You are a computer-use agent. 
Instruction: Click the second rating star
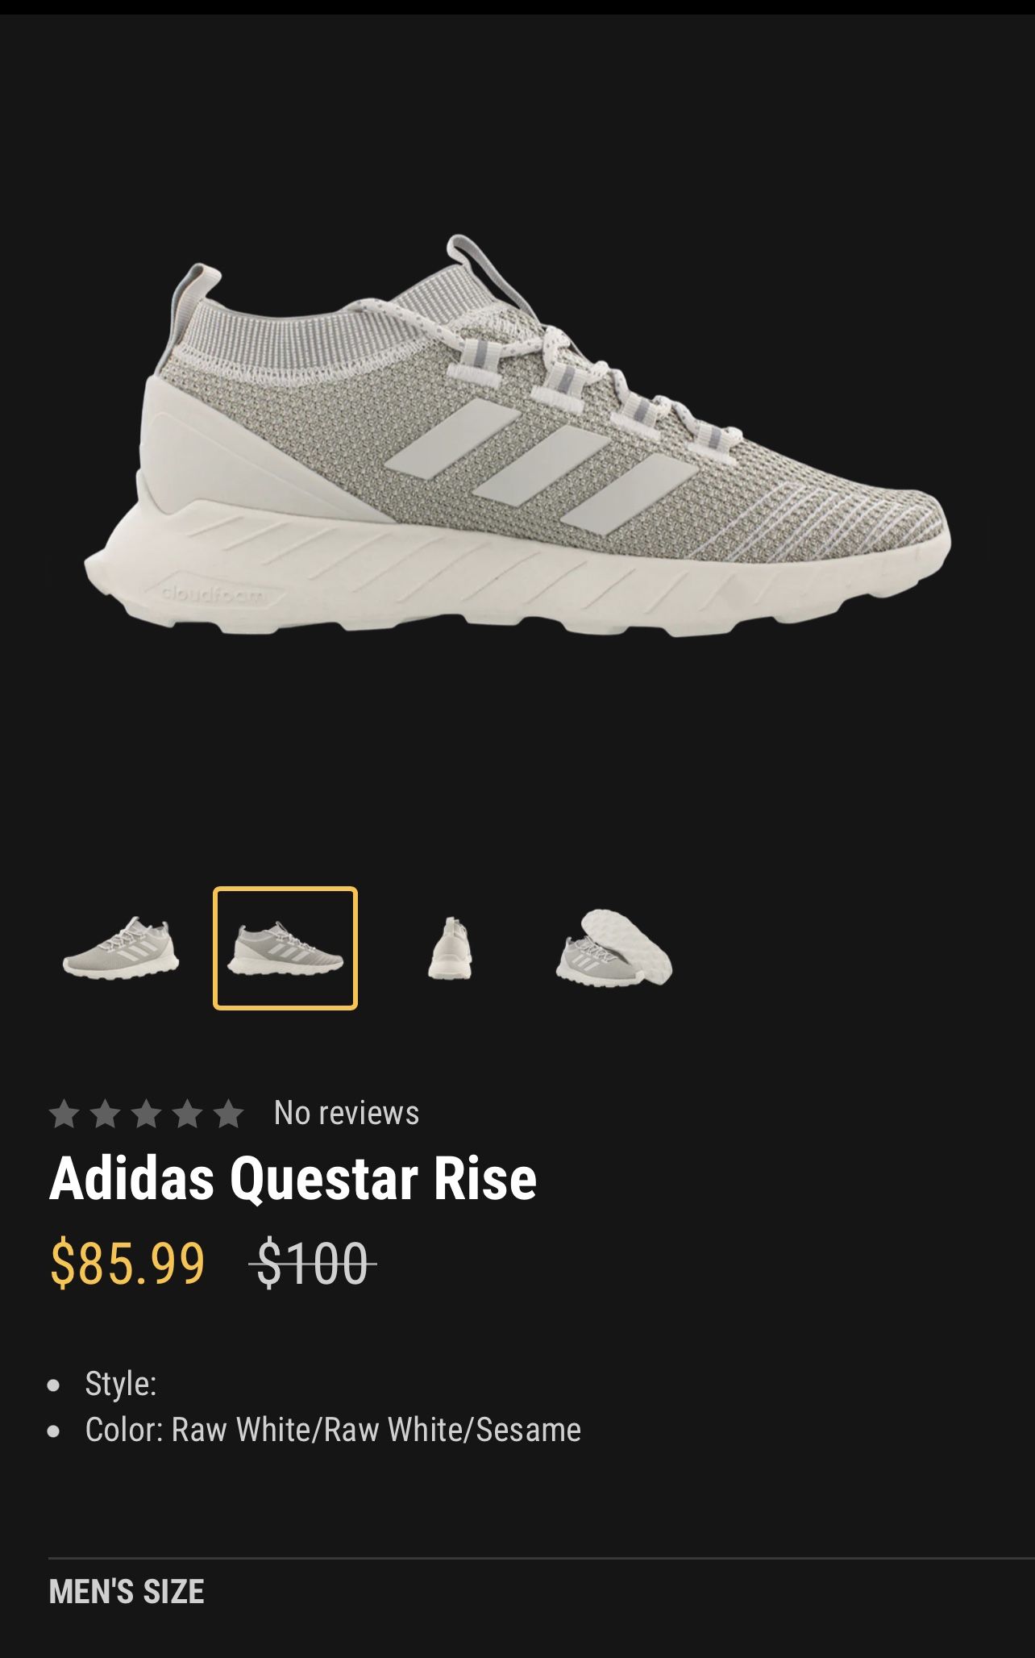tap(106, 1114)
